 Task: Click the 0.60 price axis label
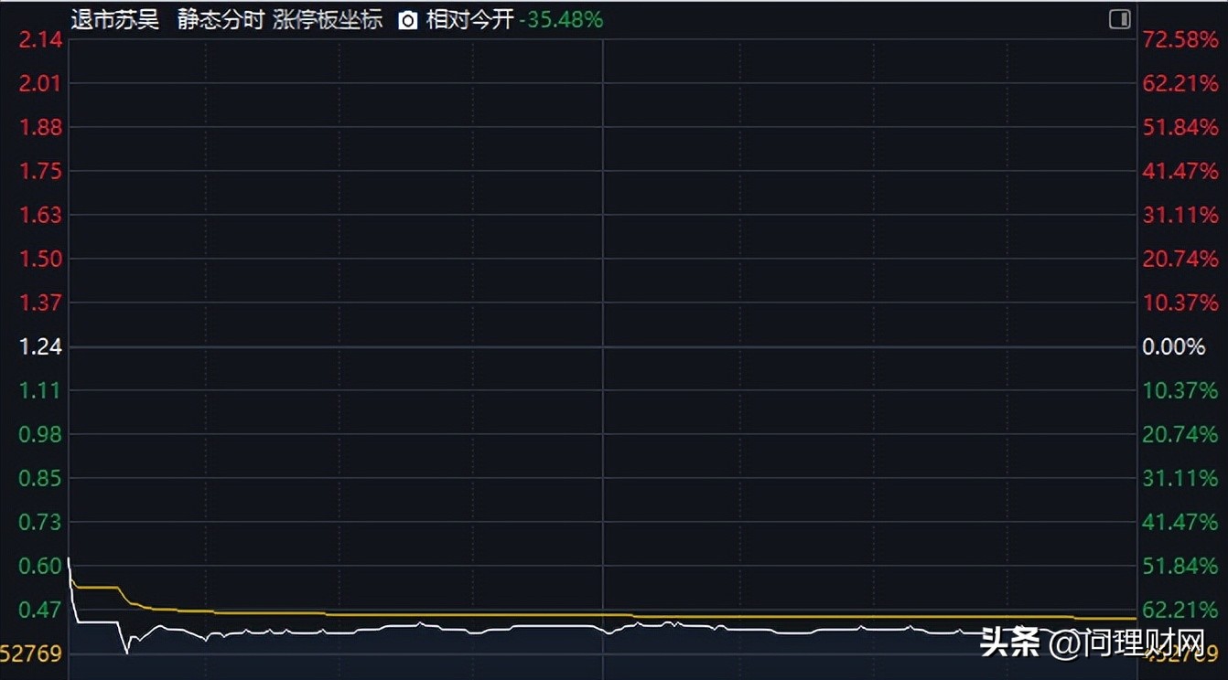click(x=41, y=566)
